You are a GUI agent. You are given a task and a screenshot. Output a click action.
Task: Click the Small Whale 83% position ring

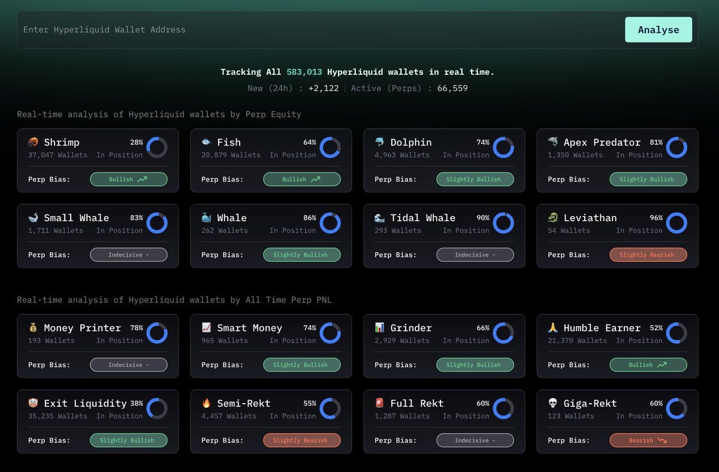[157, 223]
